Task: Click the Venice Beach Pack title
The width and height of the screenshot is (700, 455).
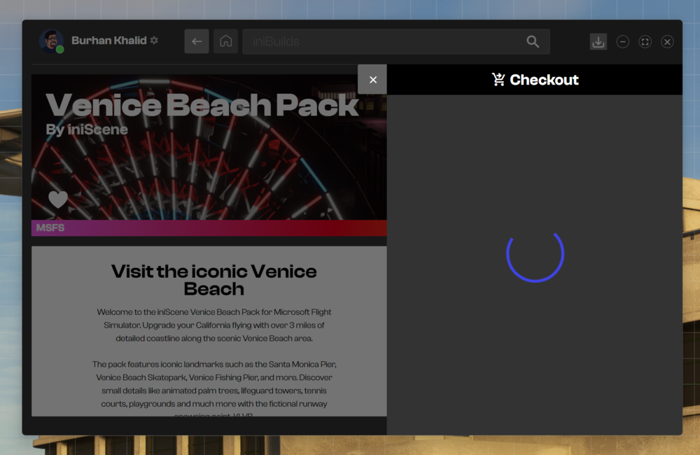Action: point(202,105)
